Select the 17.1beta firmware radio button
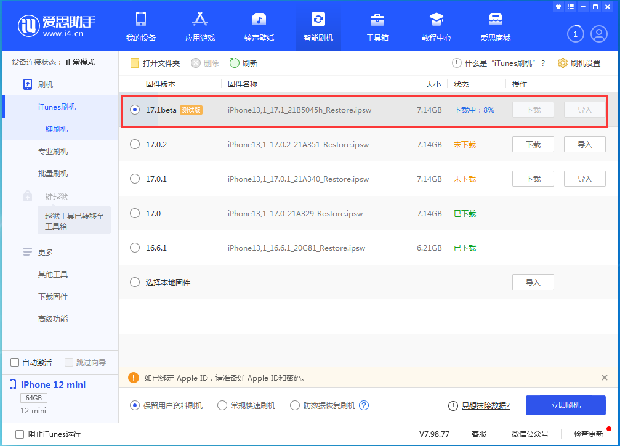620x446 pixels. [x=135, y=110]
